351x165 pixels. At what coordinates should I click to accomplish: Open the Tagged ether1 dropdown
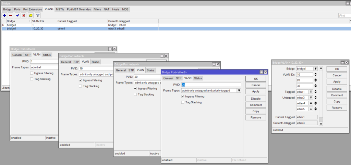pos(311,92)
